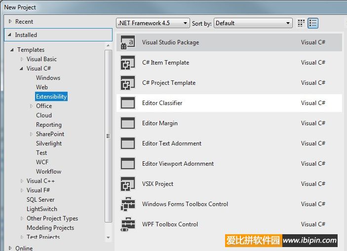Select the C# Item Template name
The height and width of the screenshot is (251, 347).
[165, 63]
